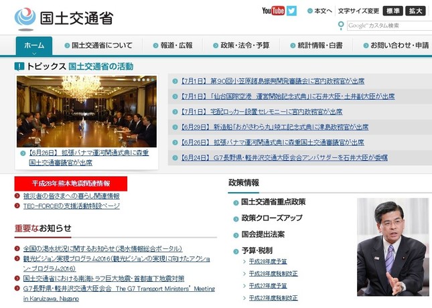432x308 pixels.
Task: Focus the Google カスタム検索 field
Action: point(389,25)
